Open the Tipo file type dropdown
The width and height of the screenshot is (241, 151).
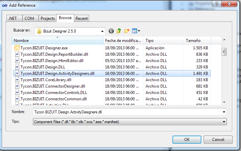130,122
